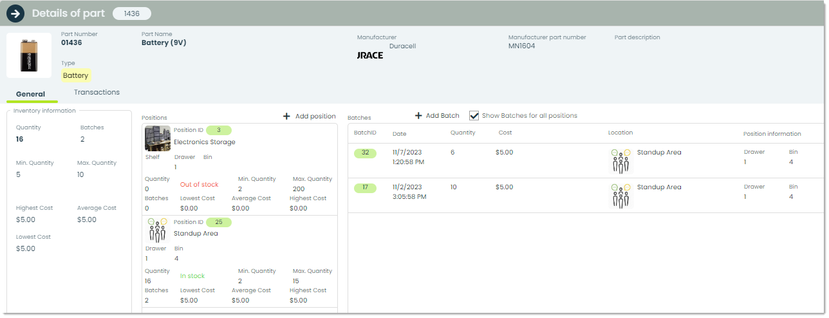This screenshot has height=318, width=829.
Task: Click the In stock status
Action: [x=192, y=276]
